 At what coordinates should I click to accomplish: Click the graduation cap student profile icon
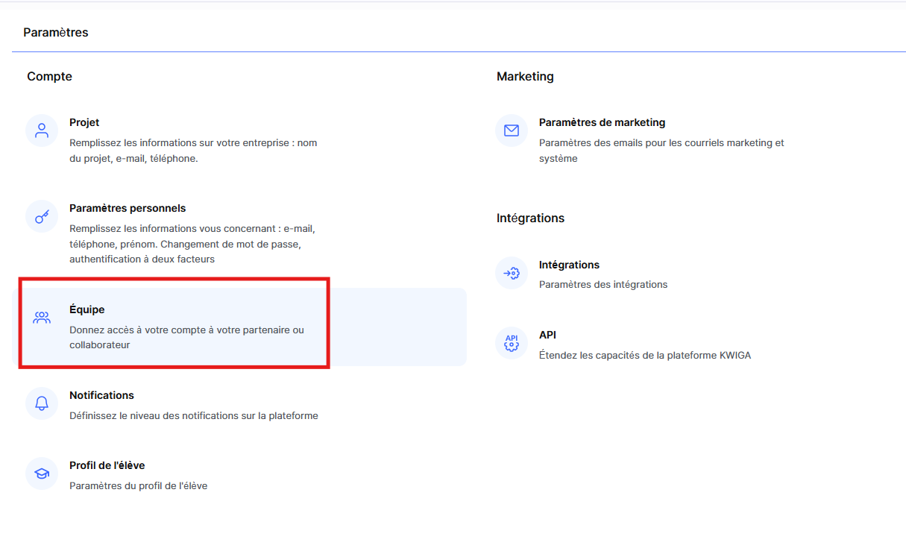42,473
